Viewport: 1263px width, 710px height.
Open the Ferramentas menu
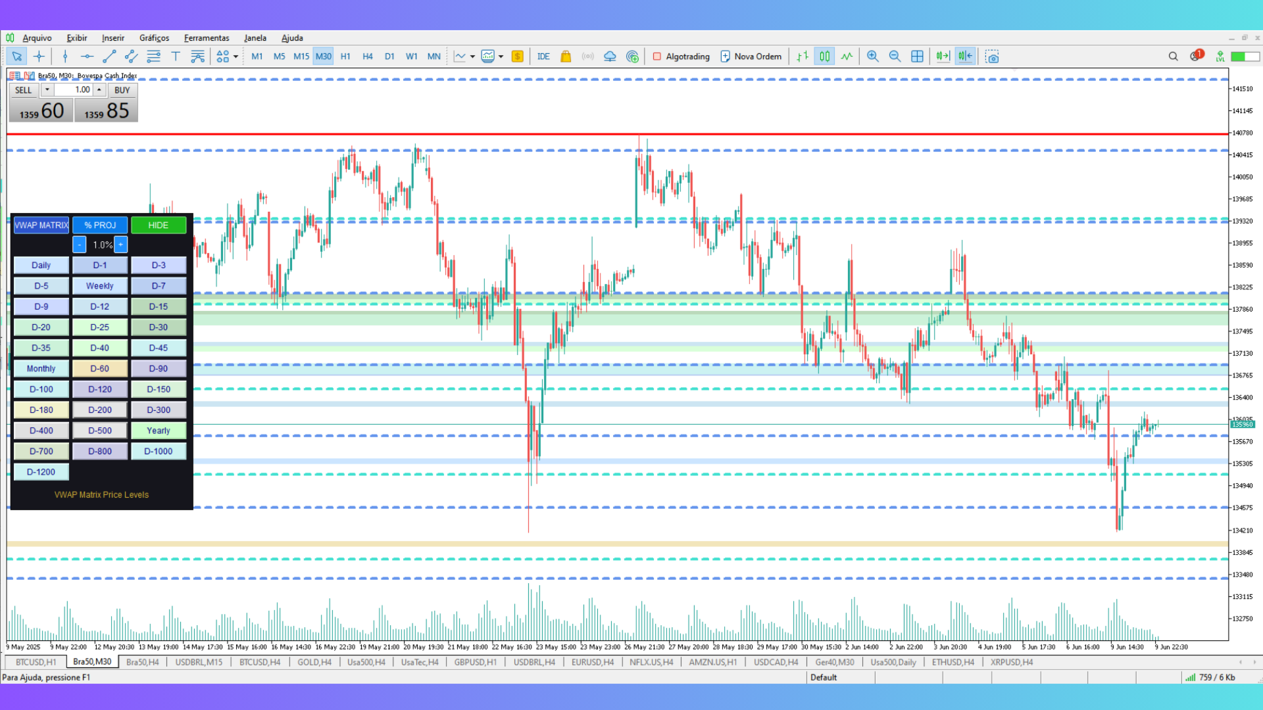(x=207, y=38)
